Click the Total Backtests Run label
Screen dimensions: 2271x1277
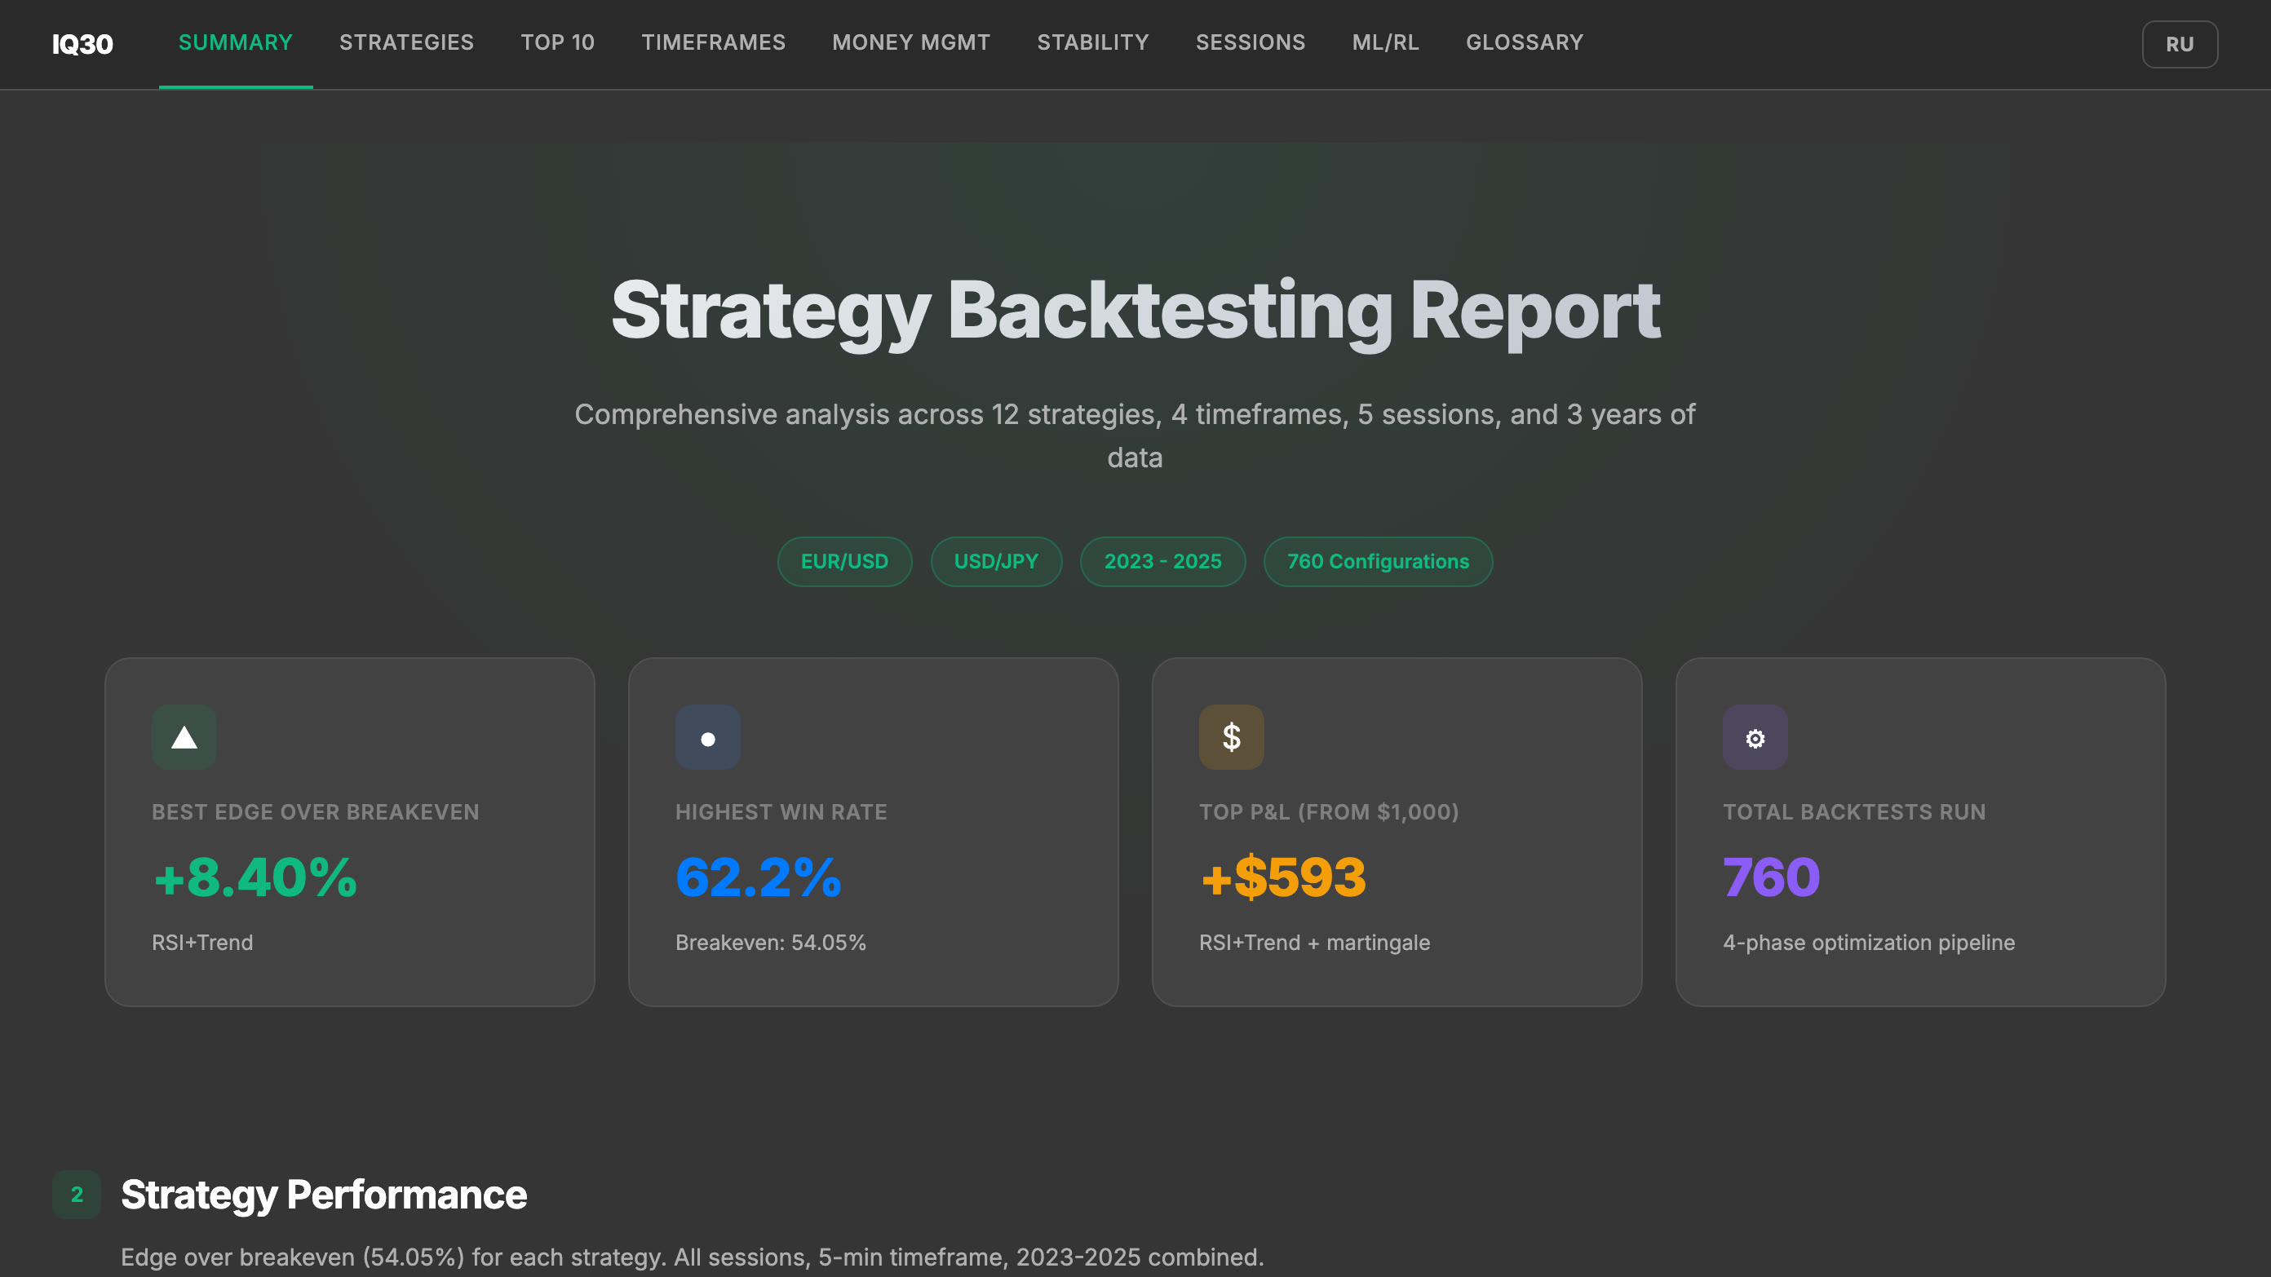(1854, 811)
